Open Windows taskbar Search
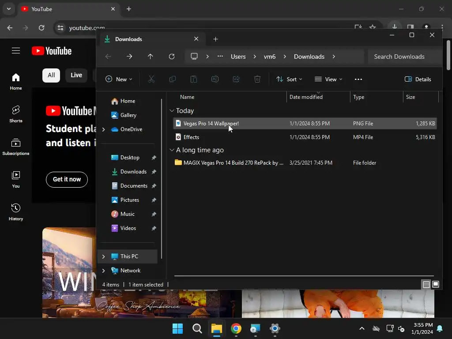 (197, 328)
